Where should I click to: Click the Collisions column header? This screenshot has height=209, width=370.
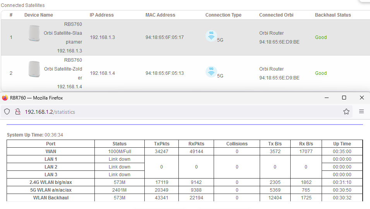(x=237, y=144)
